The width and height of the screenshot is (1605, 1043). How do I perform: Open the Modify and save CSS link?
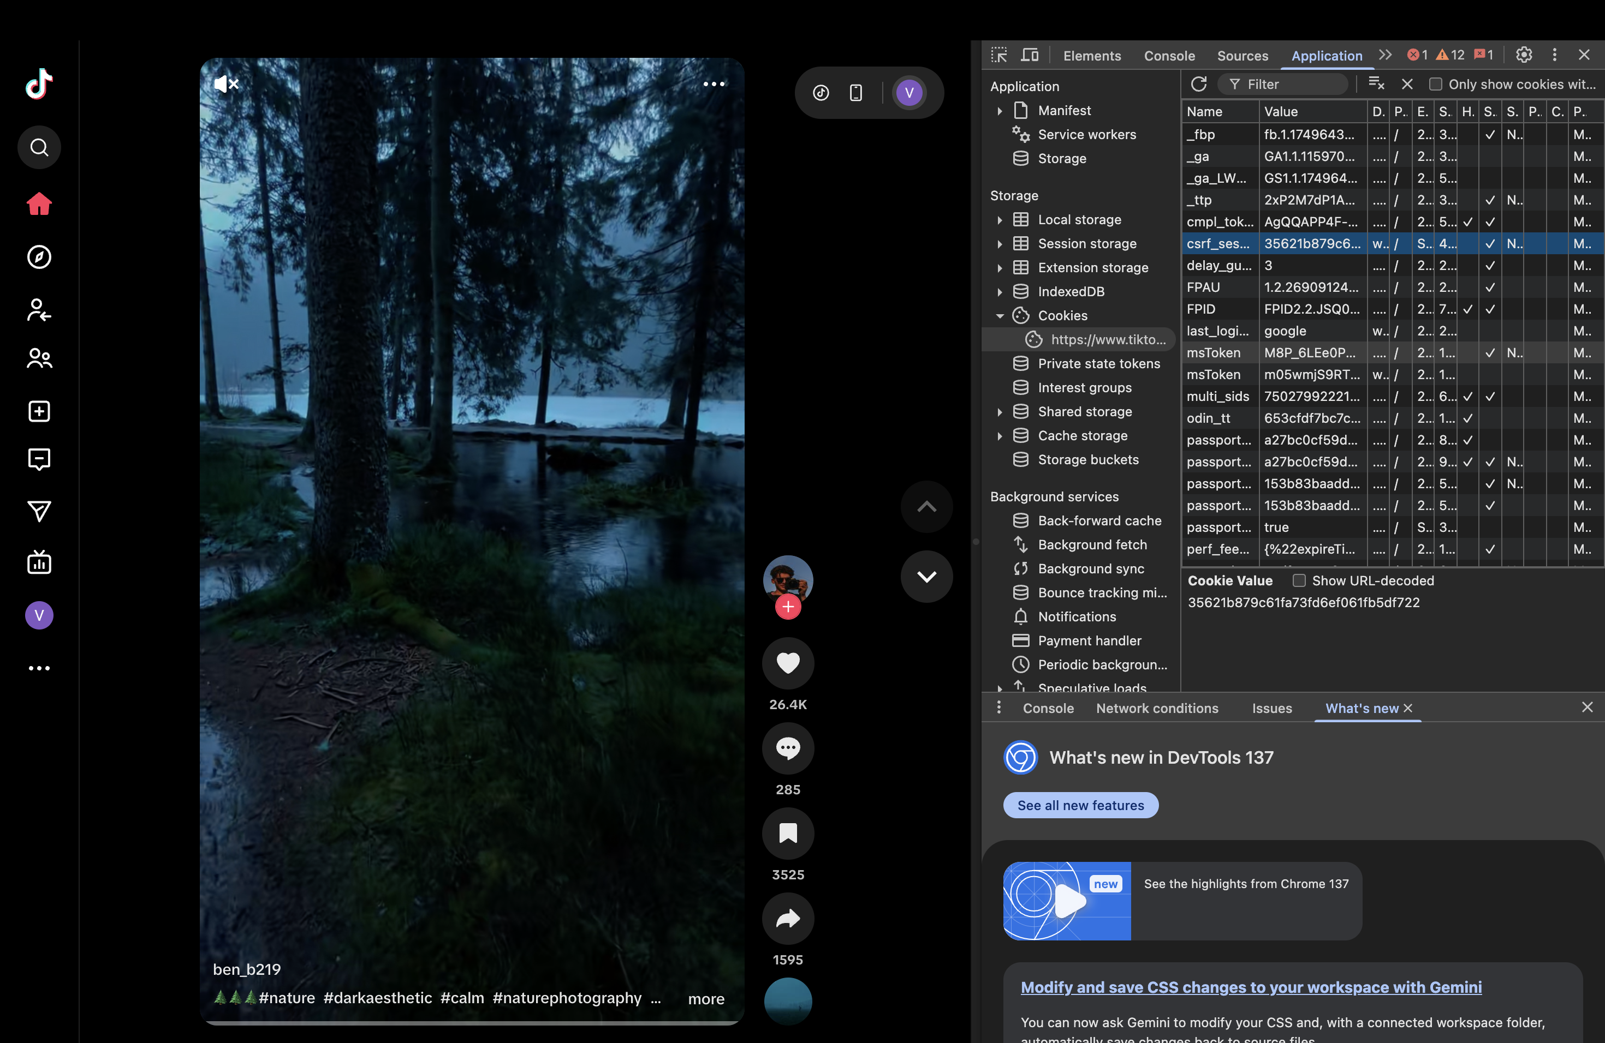coord(1251,987)
